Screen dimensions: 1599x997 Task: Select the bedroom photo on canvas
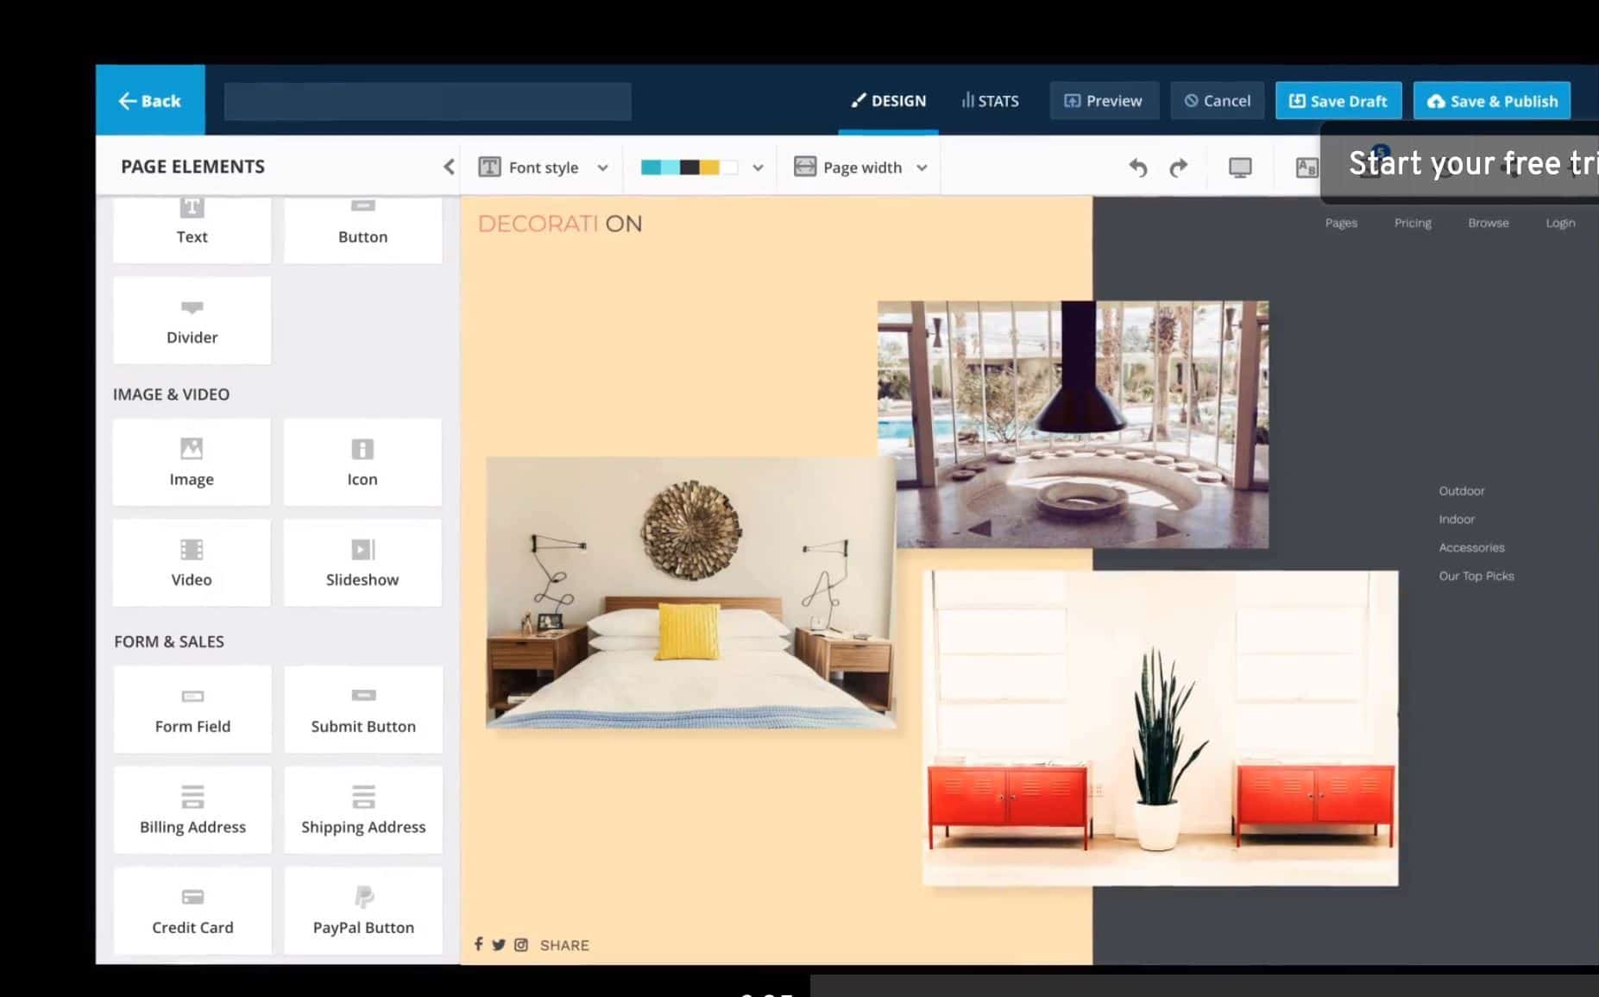(x=690, y=593)
